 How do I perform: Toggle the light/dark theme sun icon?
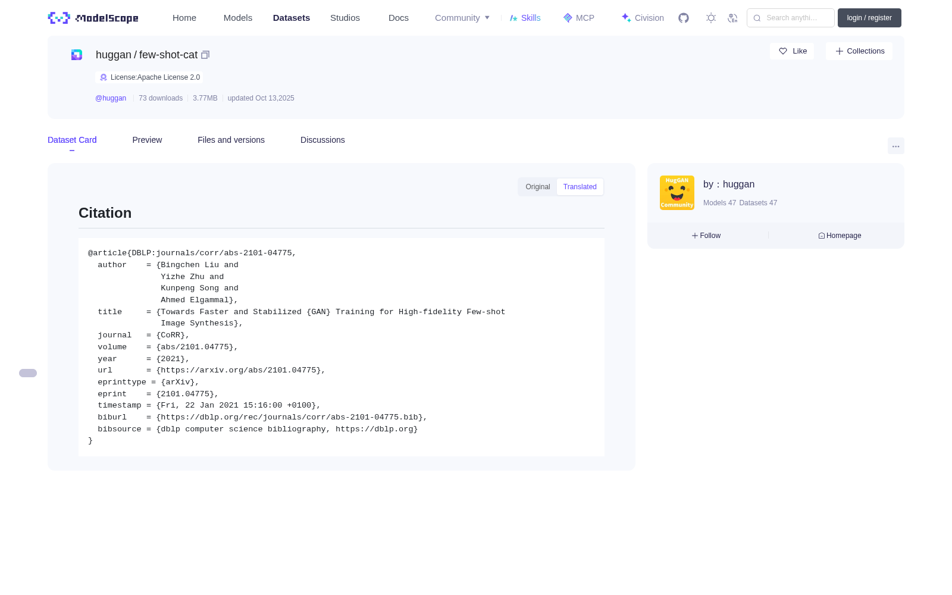point(711,18)
